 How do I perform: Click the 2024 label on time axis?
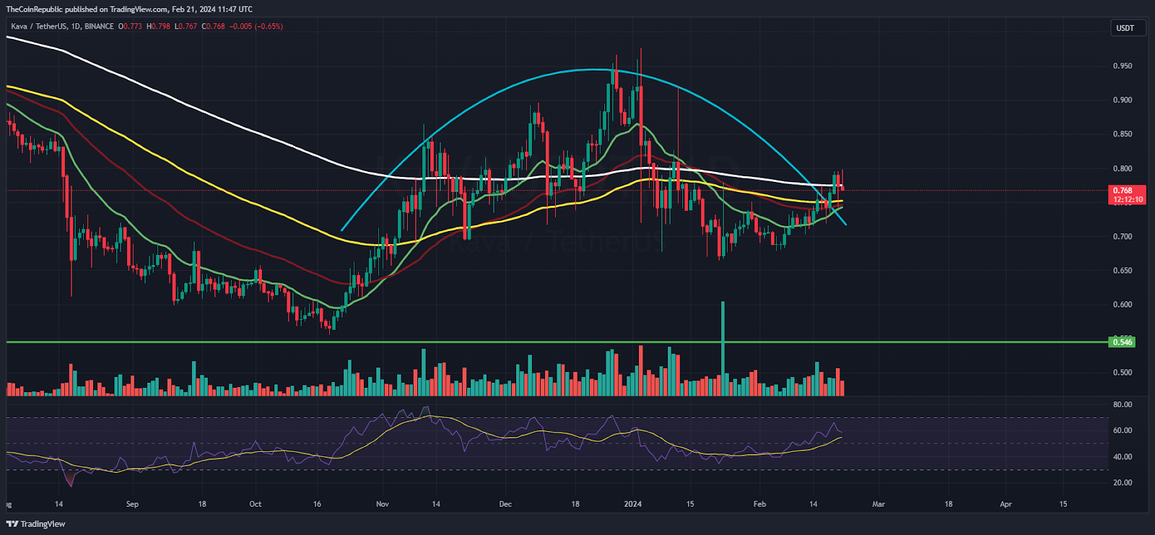tap(633, 504)
